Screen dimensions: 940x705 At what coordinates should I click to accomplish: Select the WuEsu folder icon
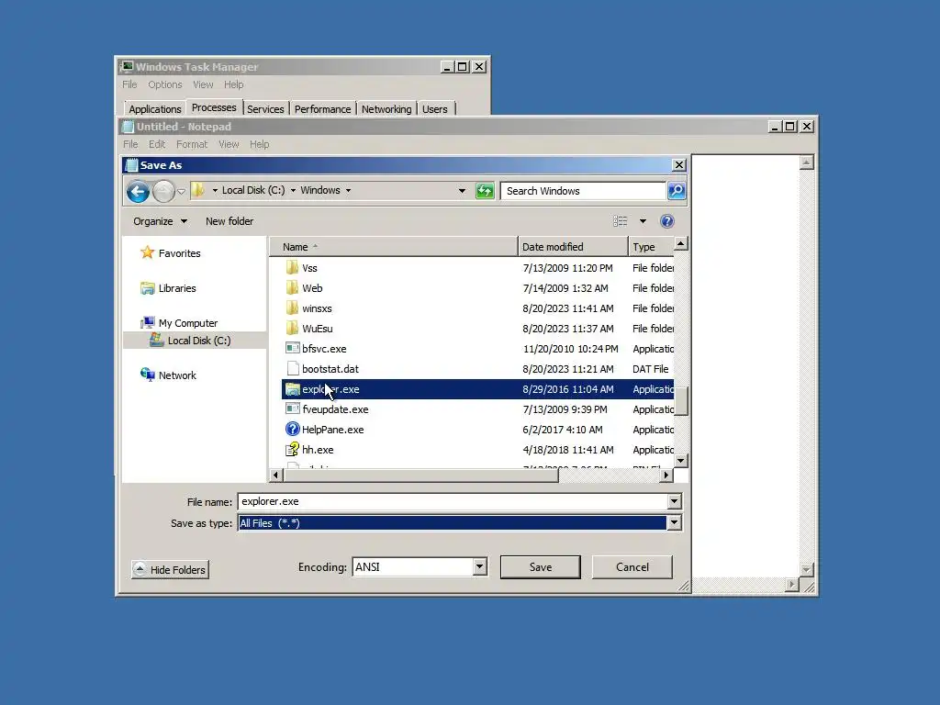[x=292, y=328]
